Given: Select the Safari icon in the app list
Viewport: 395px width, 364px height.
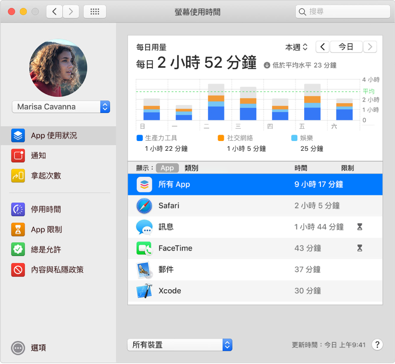Looking at the screenshot, I should (x=145, y=206).
